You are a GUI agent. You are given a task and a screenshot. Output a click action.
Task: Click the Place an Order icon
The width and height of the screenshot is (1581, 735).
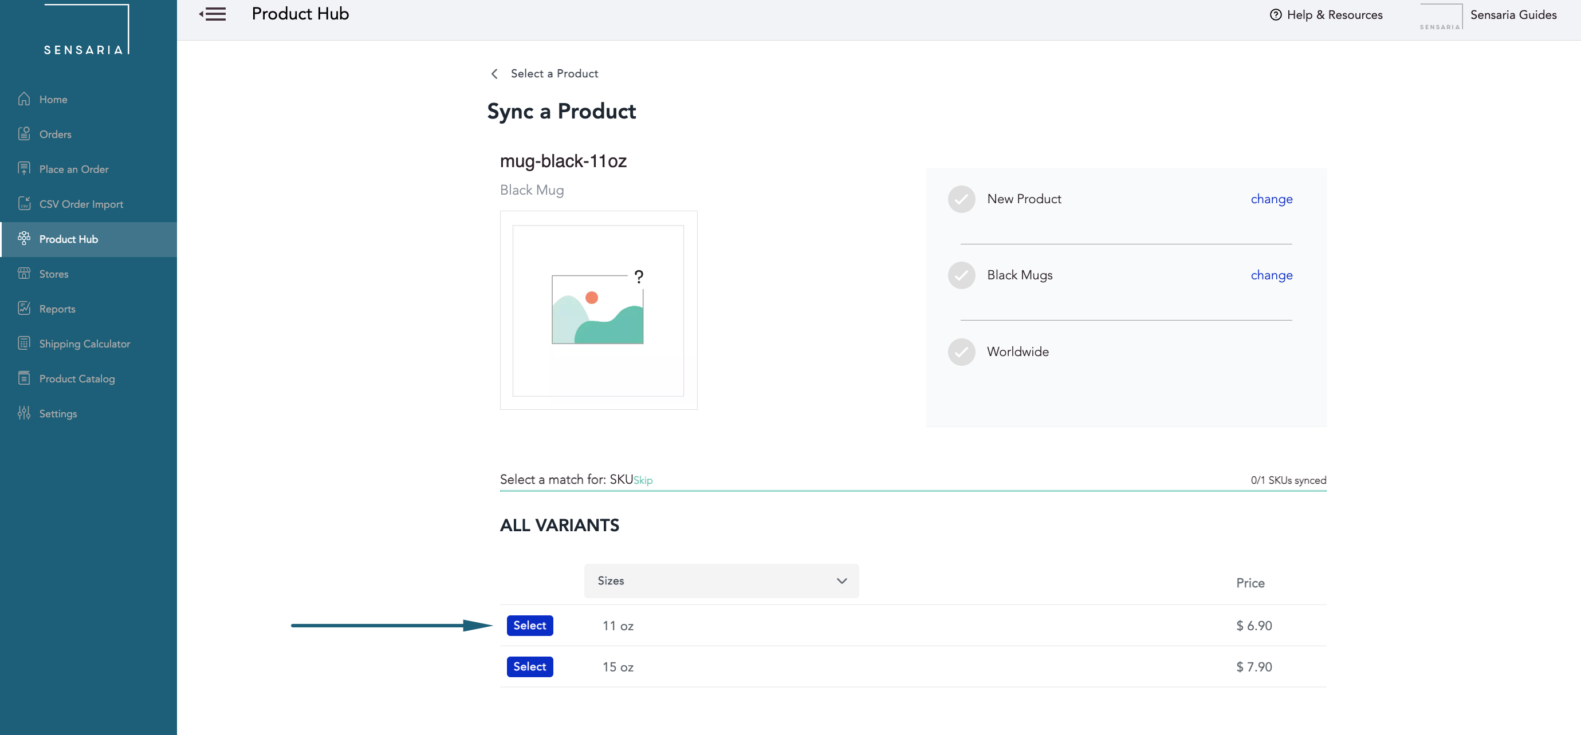pos(24,168)
